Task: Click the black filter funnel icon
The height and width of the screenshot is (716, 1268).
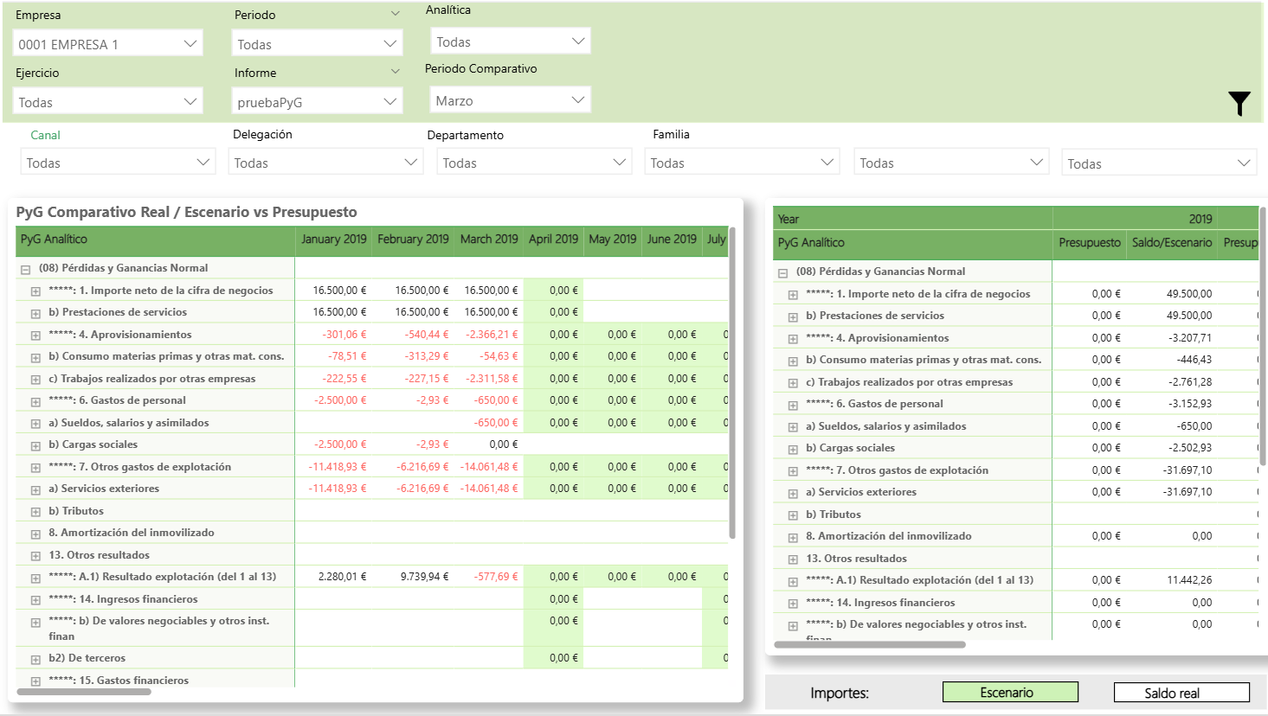Action: (x=1239, y=103)
